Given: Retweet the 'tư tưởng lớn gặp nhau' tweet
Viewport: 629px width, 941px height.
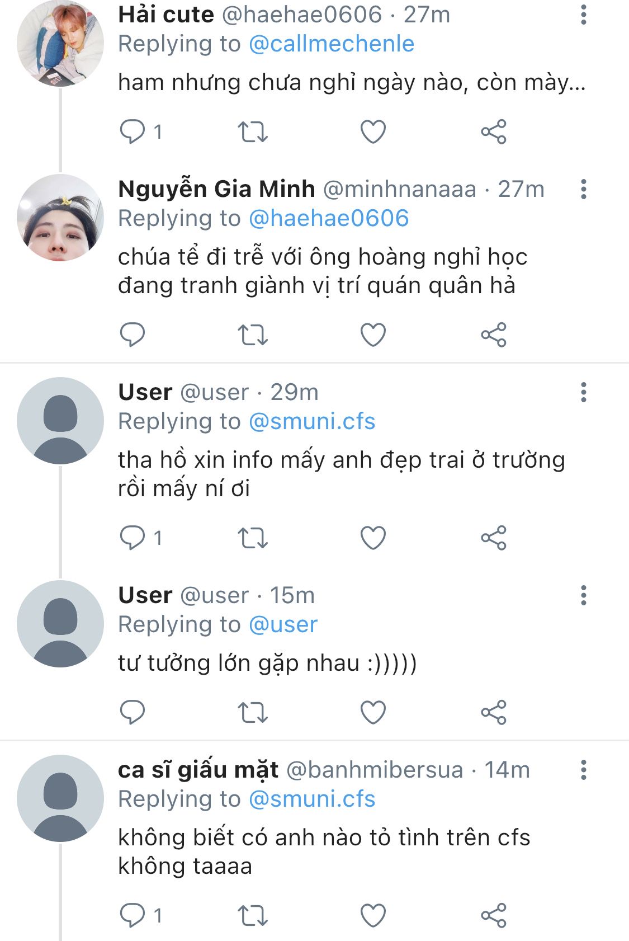Looking at the screenshot, I should 253,713.
